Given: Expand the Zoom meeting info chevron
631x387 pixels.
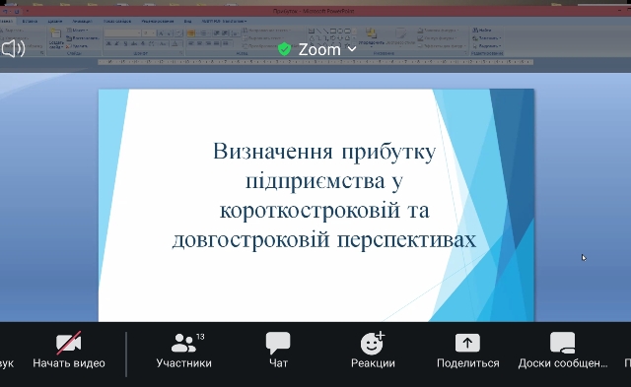Looking at the screenshot, I should (x=352, y=49).
